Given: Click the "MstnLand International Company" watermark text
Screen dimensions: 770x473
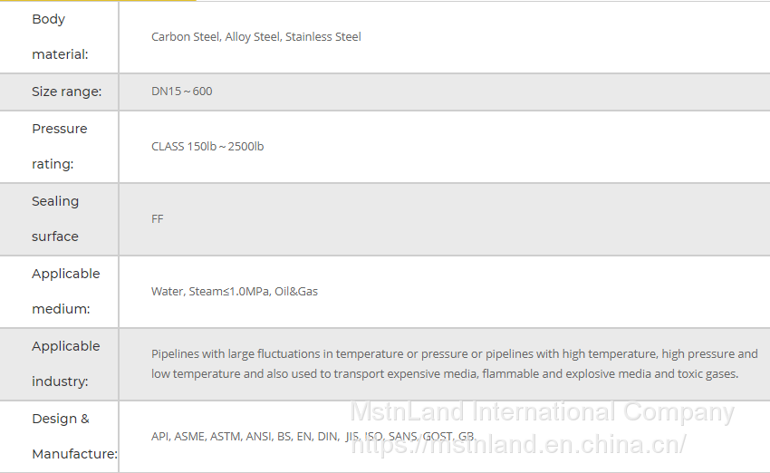Looking at the screenshot, I should [x=542, y=412].
